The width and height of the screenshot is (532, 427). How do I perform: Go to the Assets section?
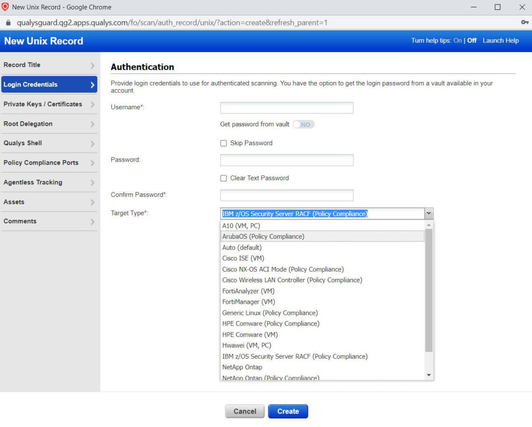49,202
